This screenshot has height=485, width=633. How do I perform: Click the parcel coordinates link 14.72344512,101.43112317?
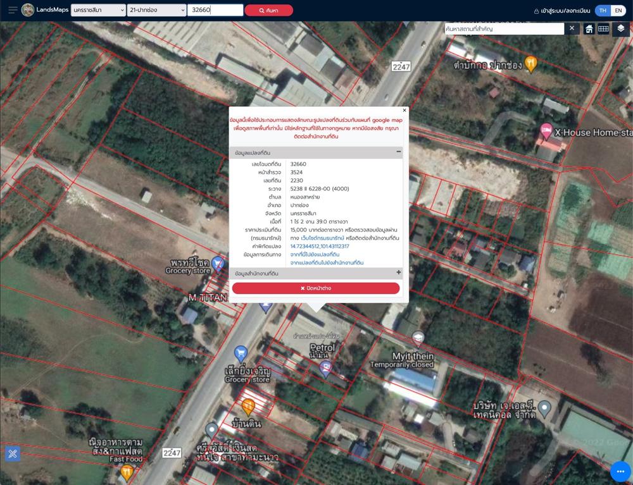pyautogui.click(x=320, y=247)
